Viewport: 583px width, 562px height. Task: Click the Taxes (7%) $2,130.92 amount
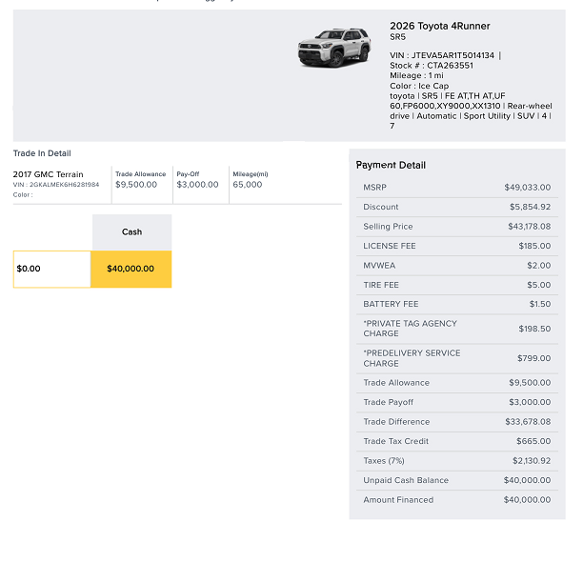[532, 461]
